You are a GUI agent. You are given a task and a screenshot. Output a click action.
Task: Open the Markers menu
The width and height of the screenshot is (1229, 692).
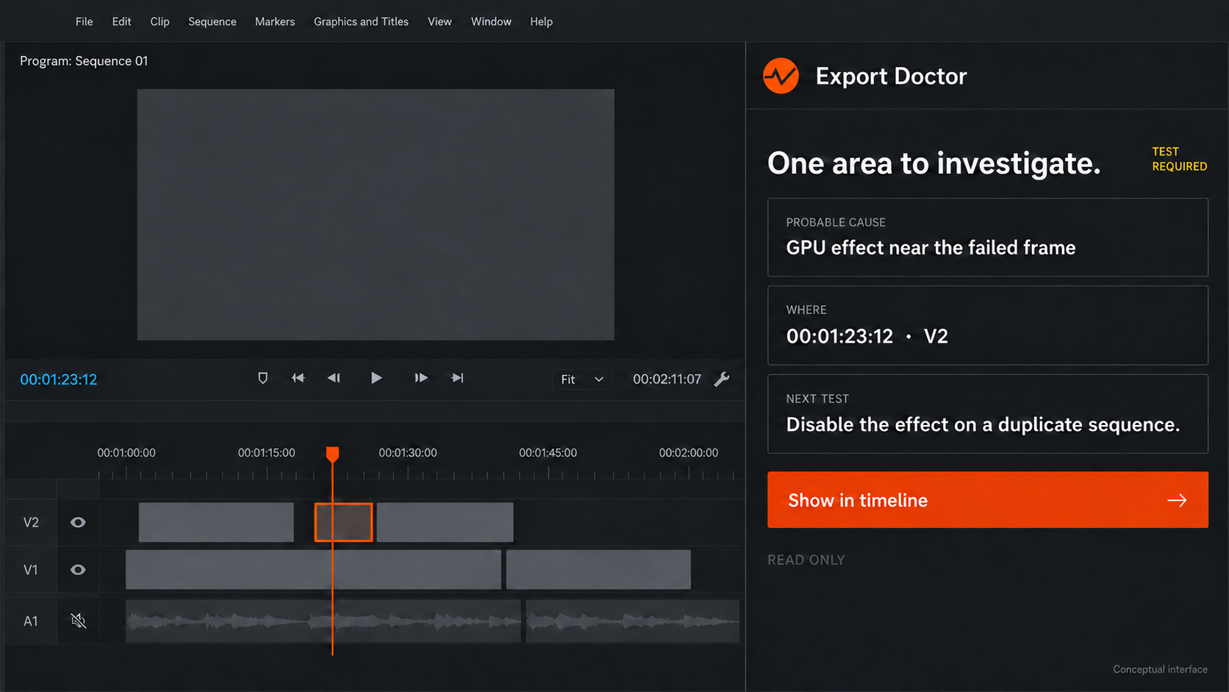click(x=275, y=21)
